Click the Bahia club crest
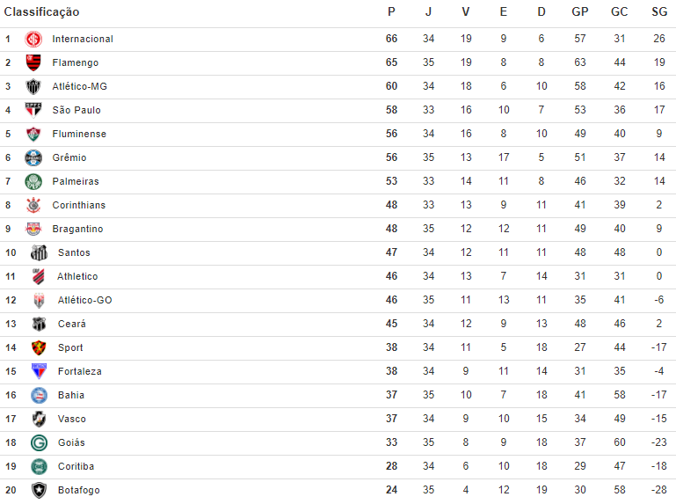The height and width of the screenshot is (504, 676). [39, 396]
